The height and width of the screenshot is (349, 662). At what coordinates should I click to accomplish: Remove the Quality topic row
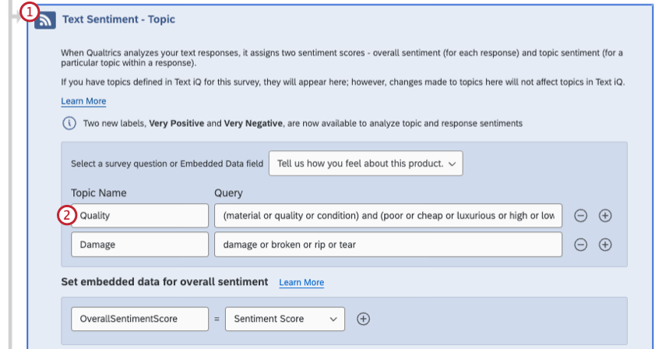pyautogui.click(x=581, y=216)
